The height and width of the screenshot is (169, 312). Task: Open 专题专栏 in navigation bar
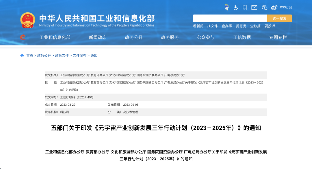[278, 37]
